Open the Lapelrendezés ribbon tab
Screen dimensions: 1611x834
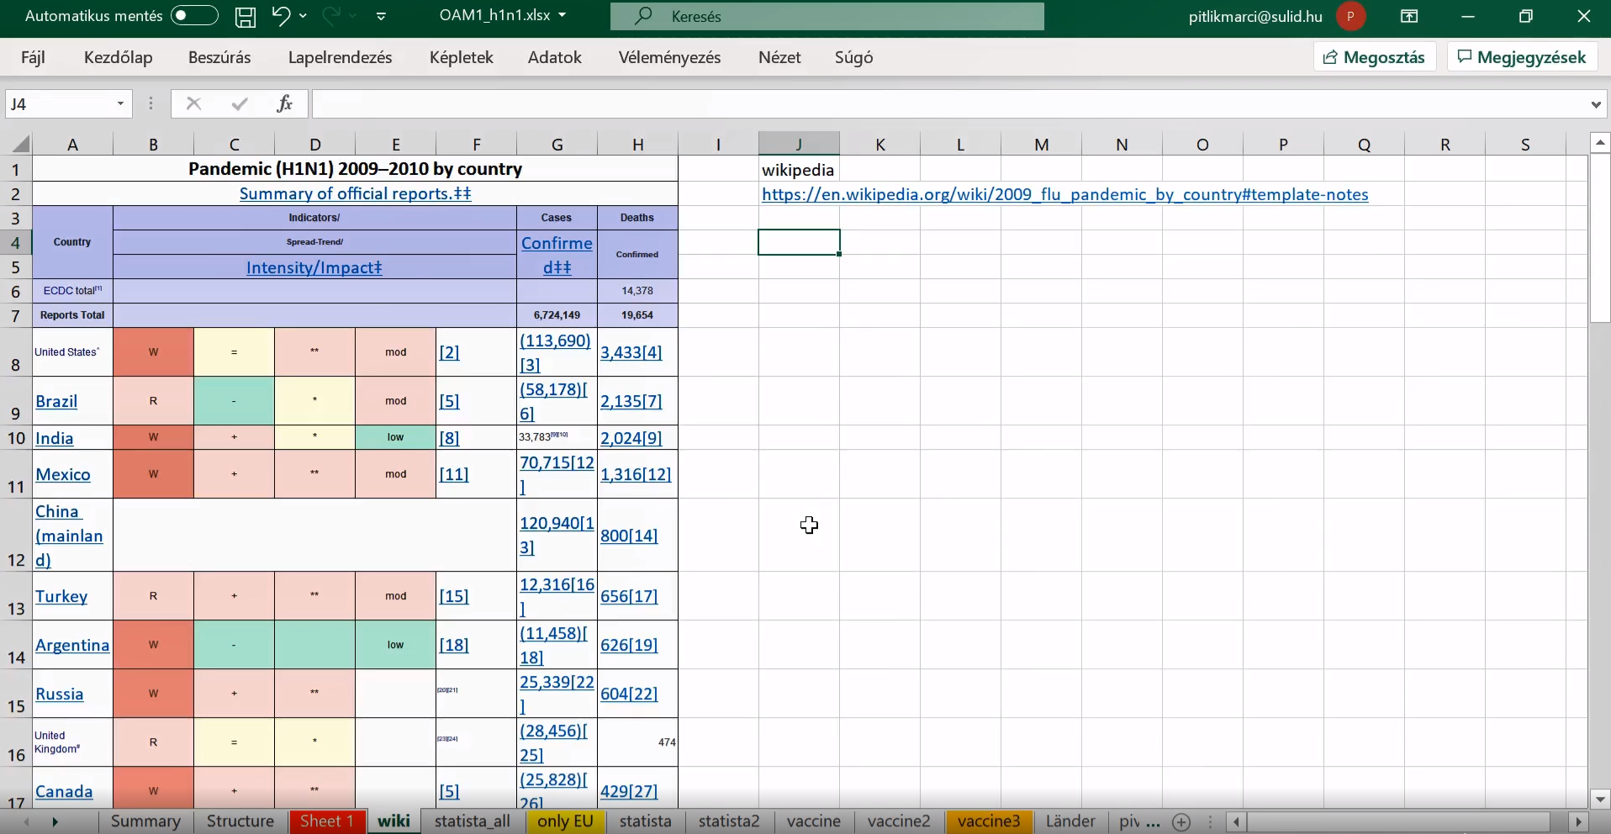(x=341, y=57)
